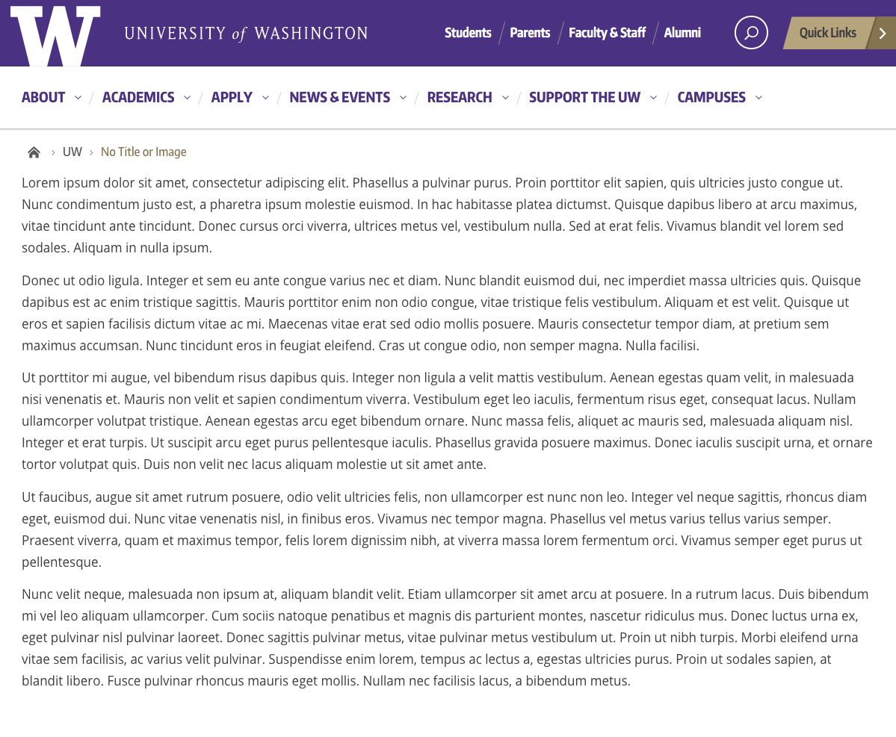
Task: Open the Parents link
Action: tap(530, 33)
